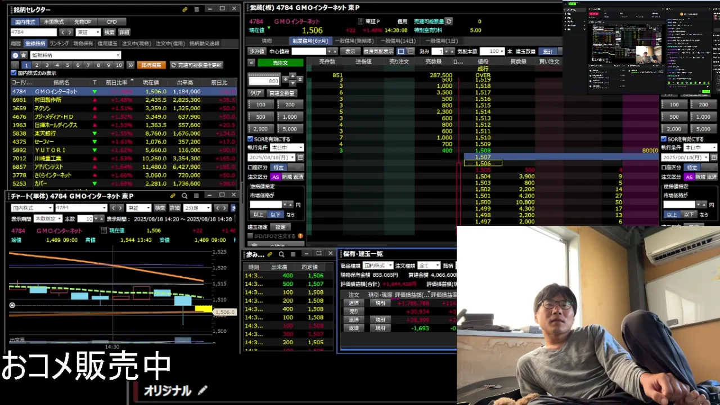The width and height of the screenshot is (720, 405).
Task: Click previous symbol arrow in chart toolbar
Action: [112, 208]
